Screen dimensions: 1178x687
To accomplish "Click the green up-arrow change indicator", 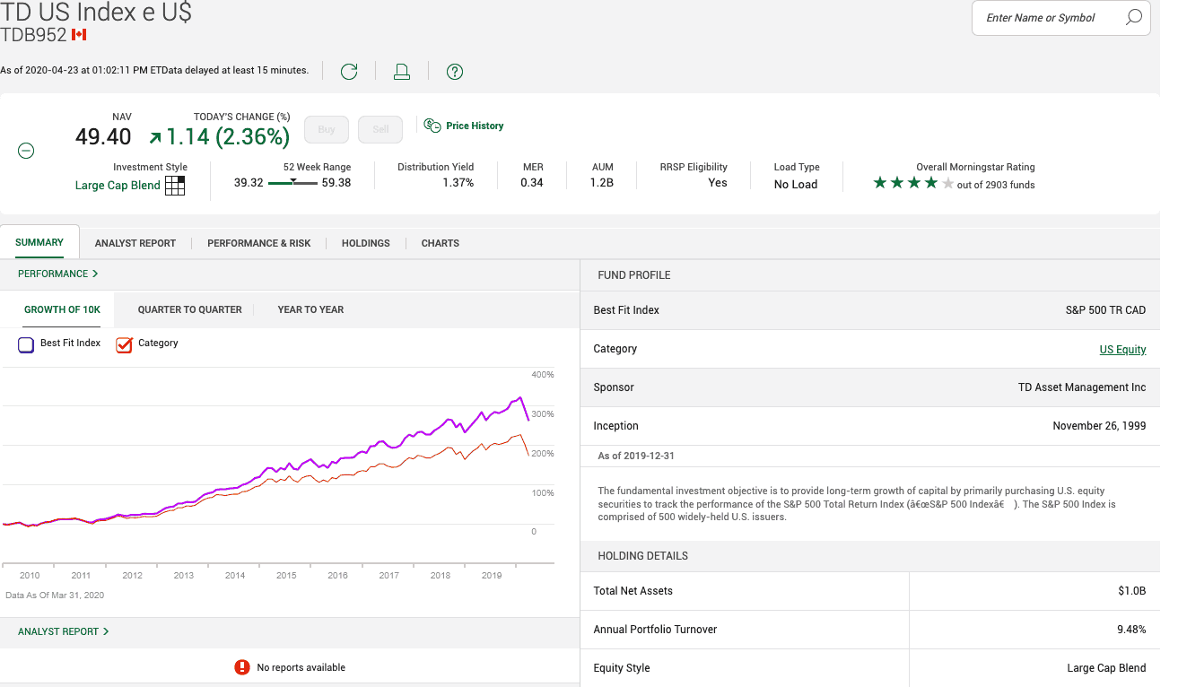I will point(155,137).
